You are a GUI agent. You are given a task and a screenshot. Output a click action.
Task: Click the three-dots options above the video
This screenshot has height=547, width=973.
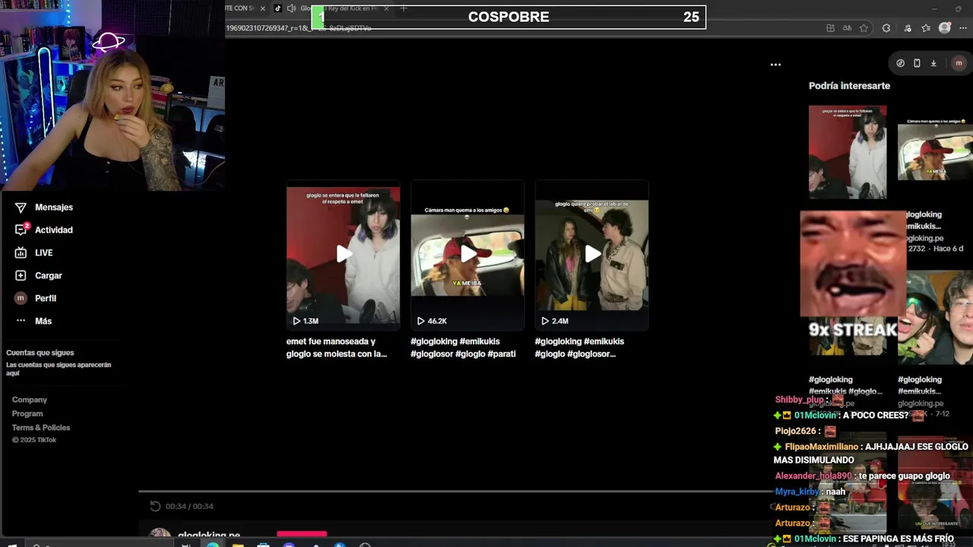coord(775,65)
